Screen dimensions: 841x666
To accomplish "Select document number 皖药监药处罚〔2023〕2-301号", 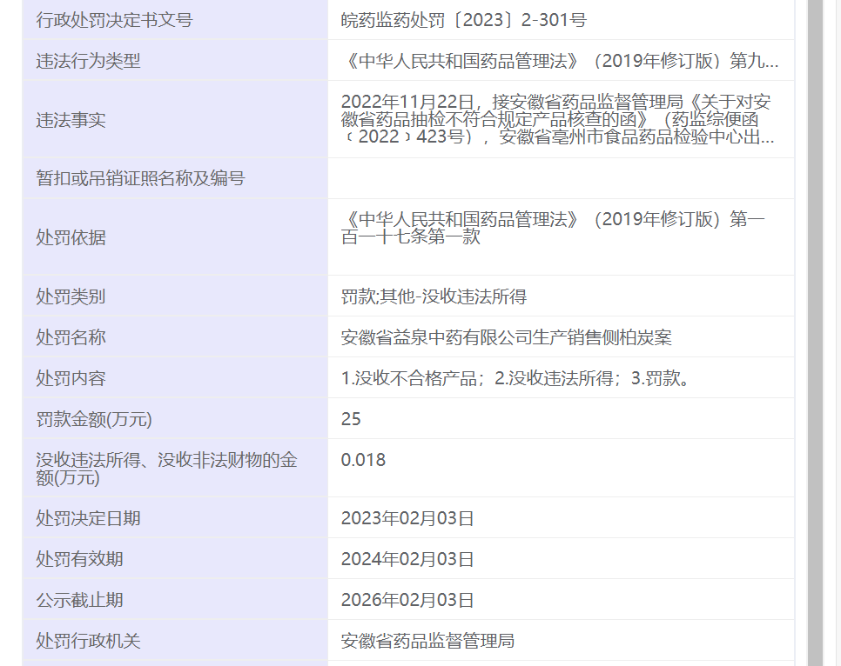I will [463, 20].
